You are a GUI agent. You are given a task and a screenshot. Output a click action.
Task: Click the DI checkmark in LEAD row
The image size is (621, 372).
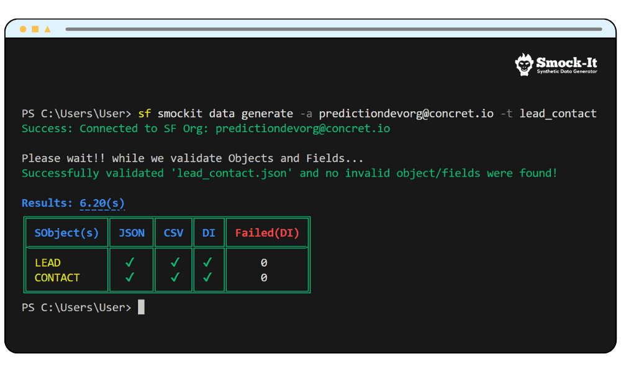(x=207, y=262)
